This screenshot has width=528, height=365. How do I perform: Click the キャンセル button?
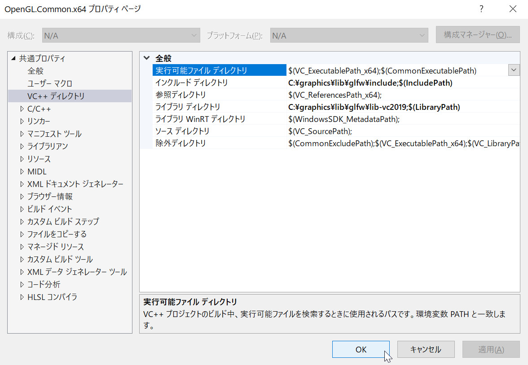pos(426,349)
